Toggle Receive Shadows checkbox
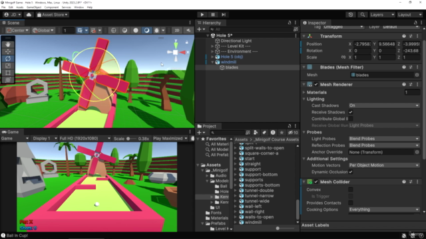The image size is (426, 239). (351, 112)
